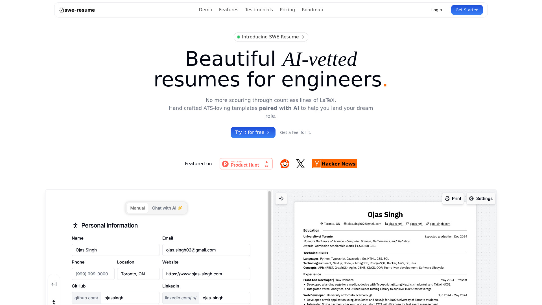Switch to the Manual input tab
This screenshot has width=542, height=305.
(x=137, y=208)
